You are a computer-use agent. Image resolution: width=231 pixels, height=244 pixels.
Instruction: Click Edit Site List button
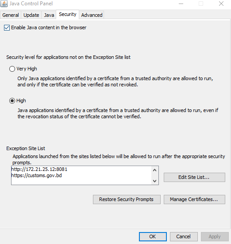click(x=194, y=177)
